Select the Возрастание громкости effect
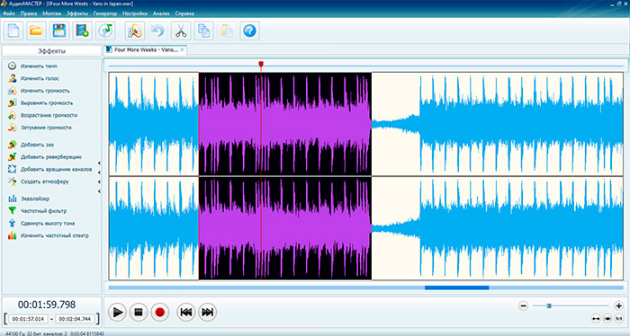The width and height of the screenshot is (630, 336). click(x=49, y=115)
